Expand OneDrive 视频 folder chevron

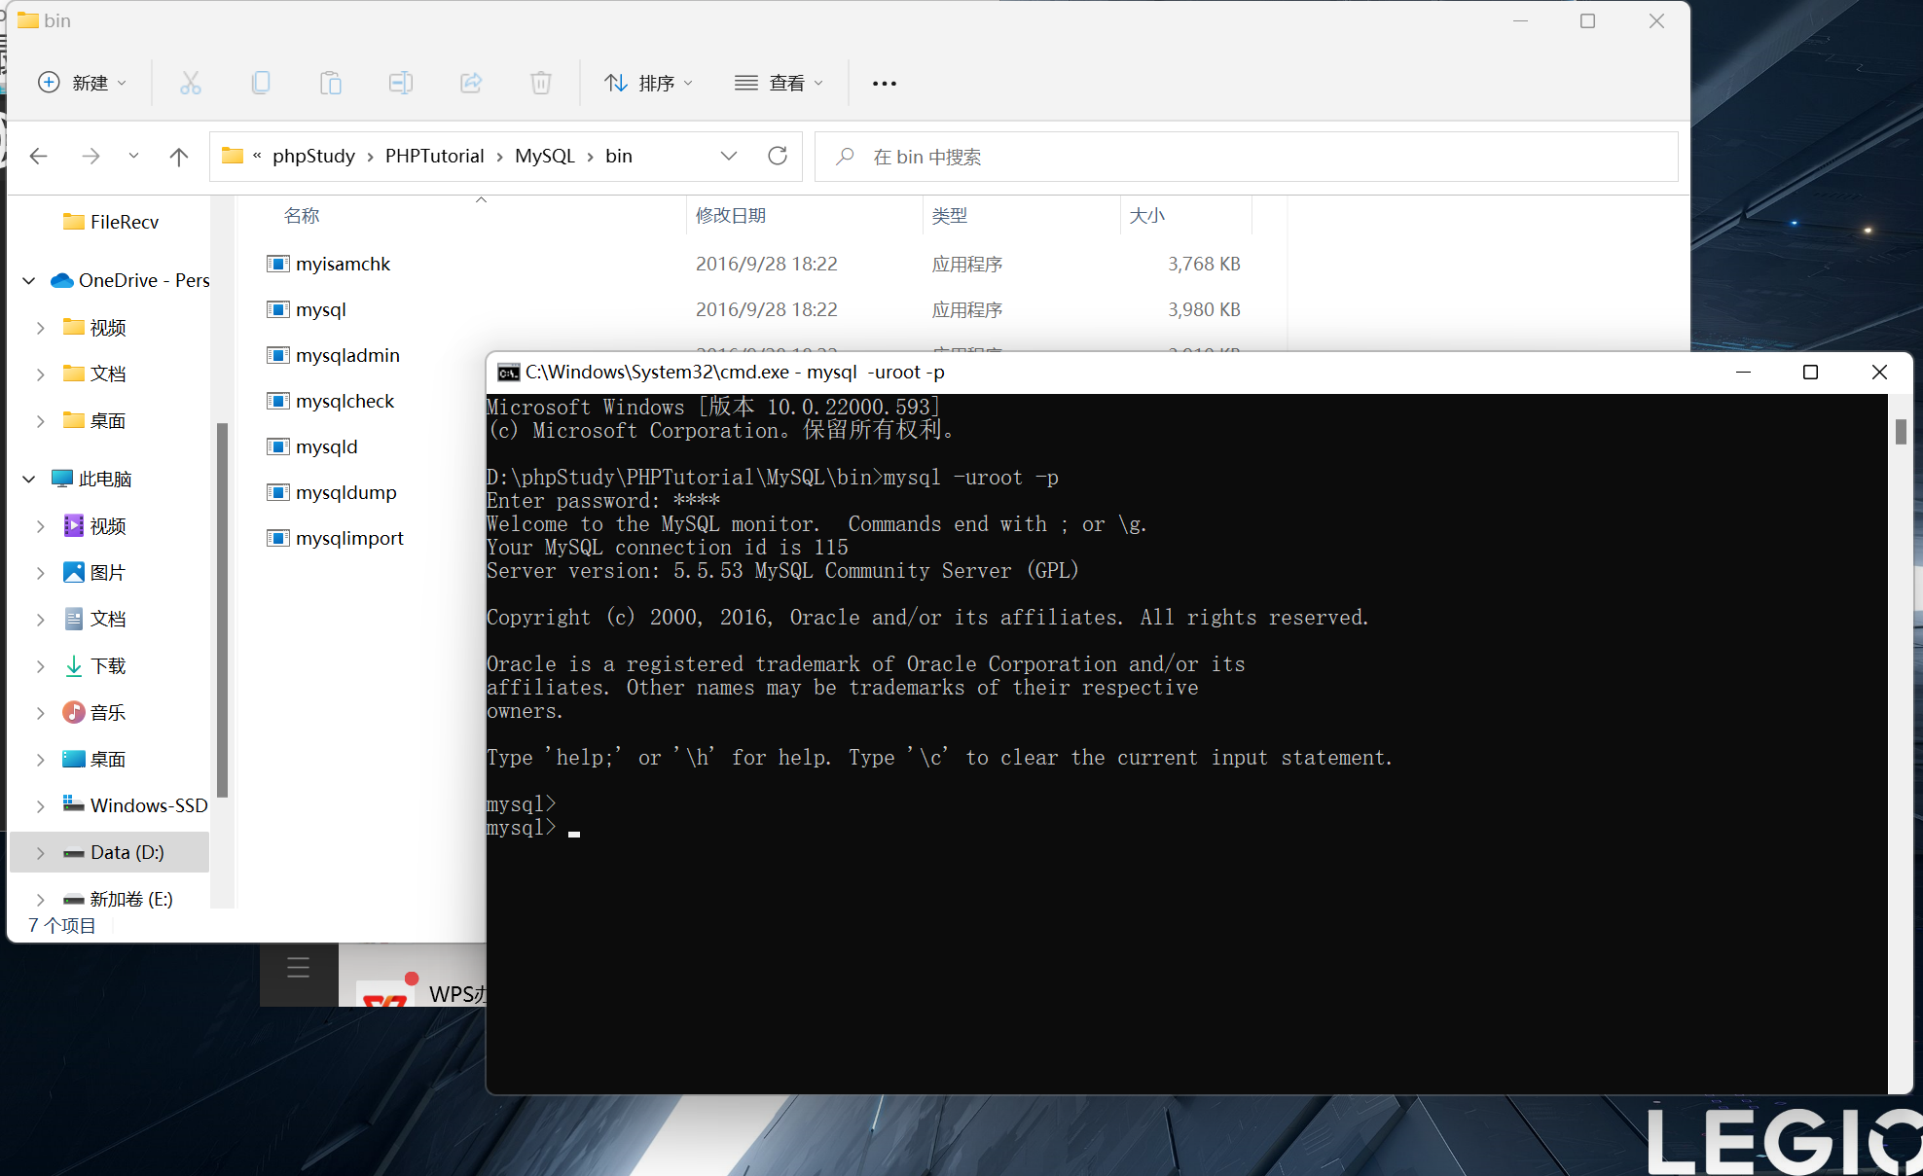40,328
